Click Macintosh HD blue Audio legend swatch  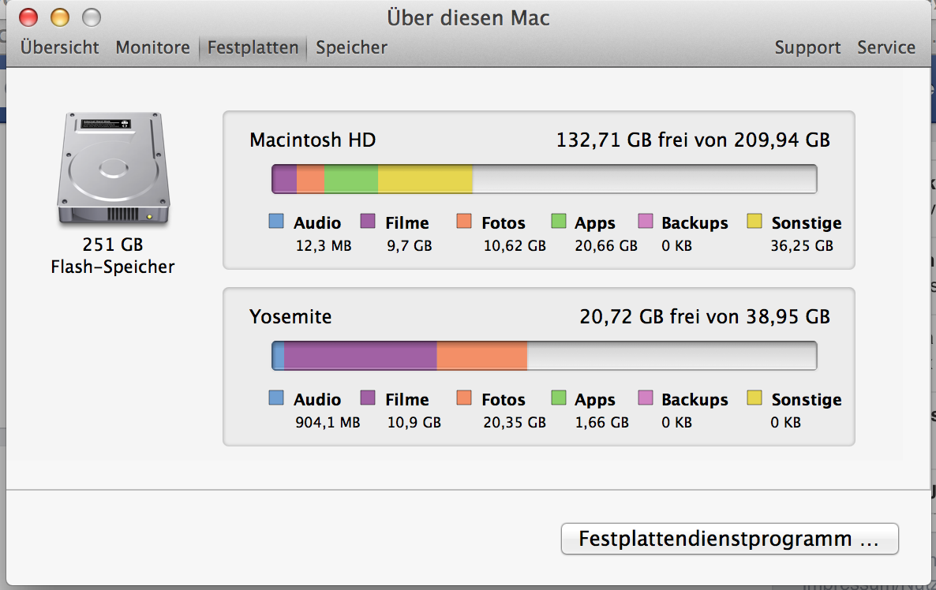pos(276,221)
